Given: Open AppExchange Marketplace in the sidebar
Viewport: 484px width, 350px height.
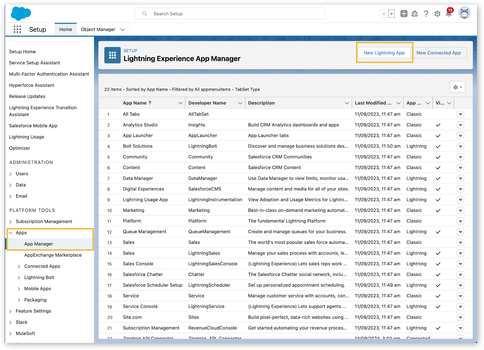Looking at the screenshot, I should click(x=53, y=255).
